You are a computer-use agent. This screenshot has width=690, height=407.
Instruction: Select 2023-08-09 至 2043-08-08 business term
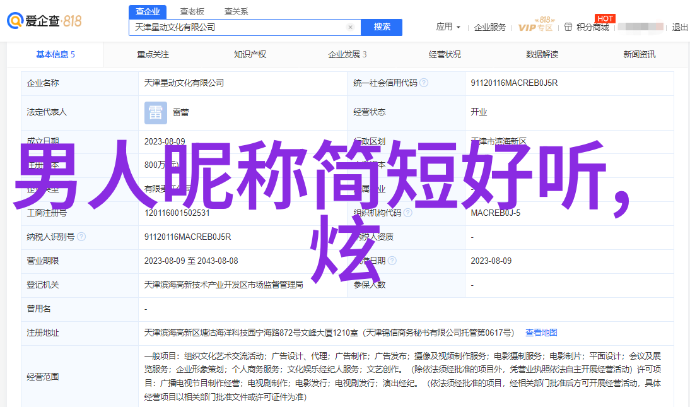(x=191, y=261)
